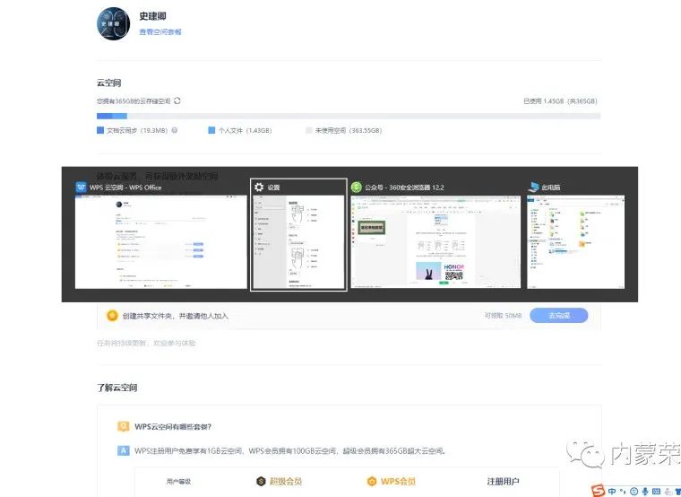Select the 公众号 - 360安全浏览器 12.2 title
Image resolution: width=681 pixels, height=497 pixels.
pyautogui.click(x=404, y=187)
